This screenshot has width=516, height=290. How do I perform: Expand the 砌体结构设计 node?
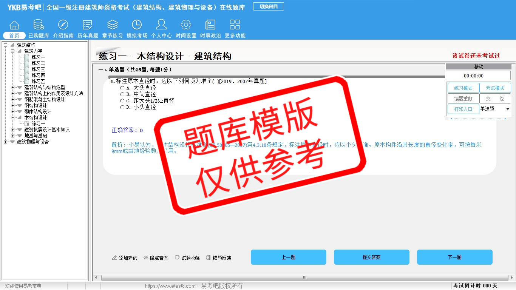12,111
